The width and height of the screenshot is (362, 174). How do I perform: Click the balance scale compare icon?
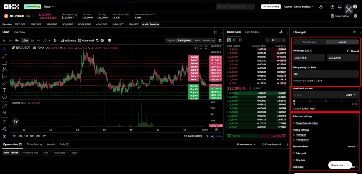tap(109, 40)
